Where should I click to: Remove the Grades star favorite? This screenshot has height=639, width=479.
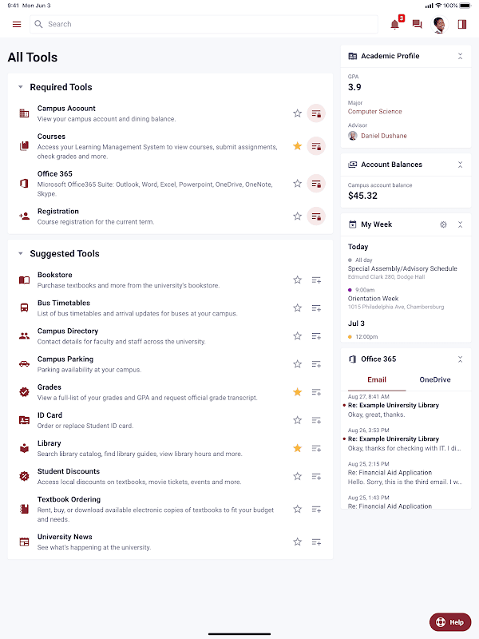pyautogui.click(x=297, y=392)
